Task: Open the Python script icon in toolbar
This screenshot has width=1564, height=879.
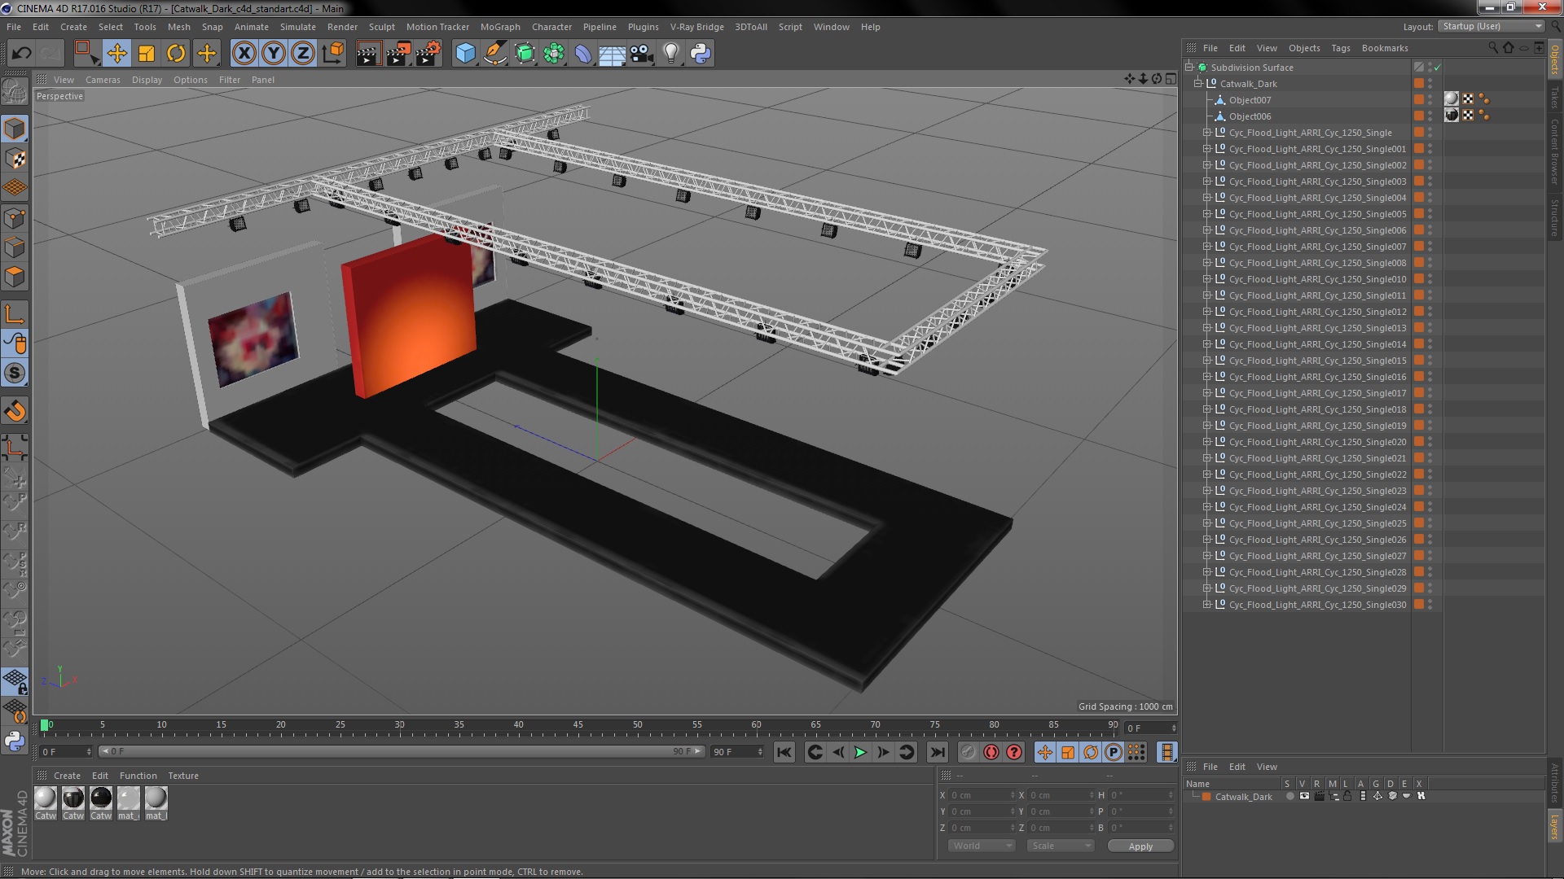Action: [x=701, y=54]
